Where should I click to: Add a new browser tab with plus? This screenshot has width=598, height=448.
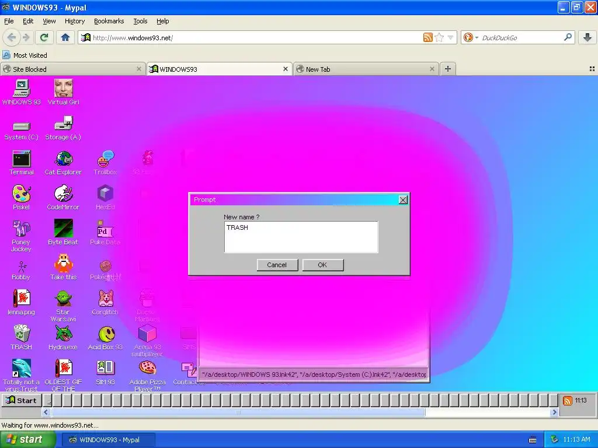[x=448, y=69]
